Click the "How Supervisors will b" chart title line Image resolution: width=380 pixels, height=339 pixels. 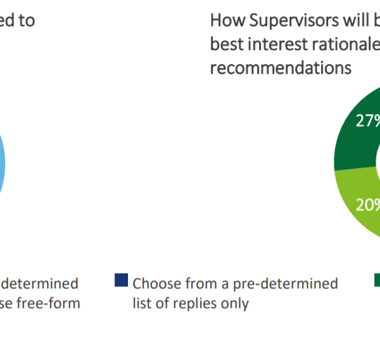tap(294, 20)
